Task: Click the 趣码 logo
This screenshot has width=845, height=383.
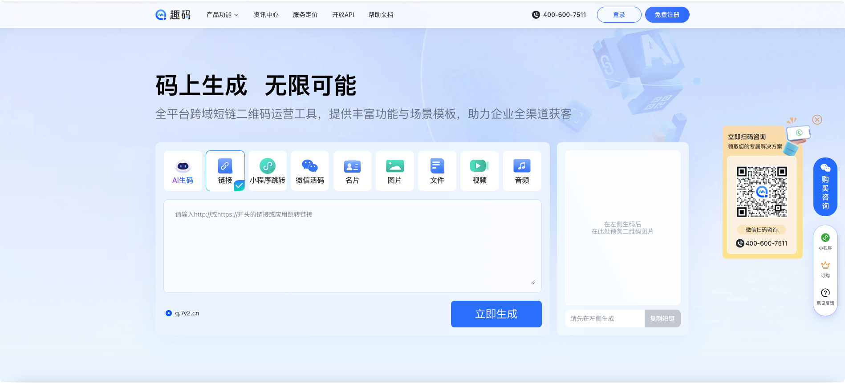Action: point(173,15)
